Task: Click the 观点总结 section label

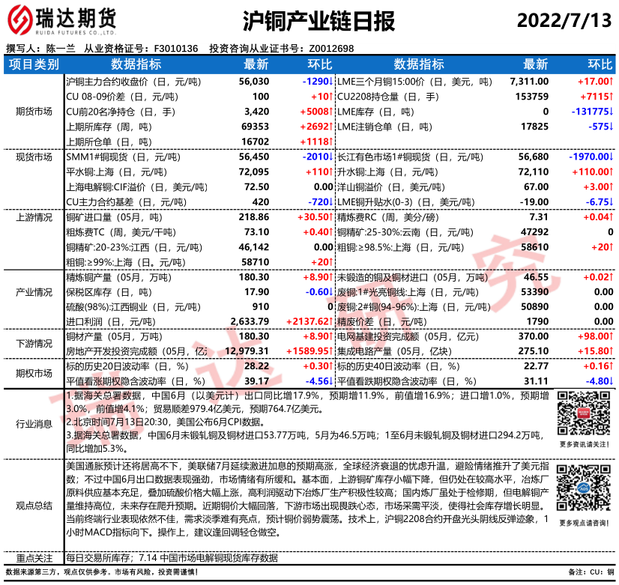Action: point(34,506)
